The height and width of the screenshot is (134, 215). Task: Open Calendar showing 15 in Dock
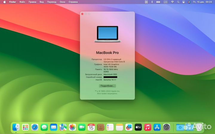(91, 127)
